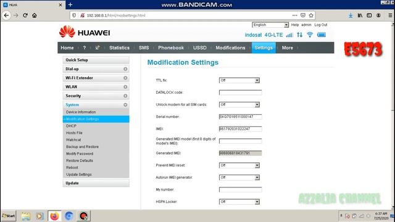Screen dimensions: 395x222
Task: Open the Modifications navigation tab
Action: pos(230,47)
